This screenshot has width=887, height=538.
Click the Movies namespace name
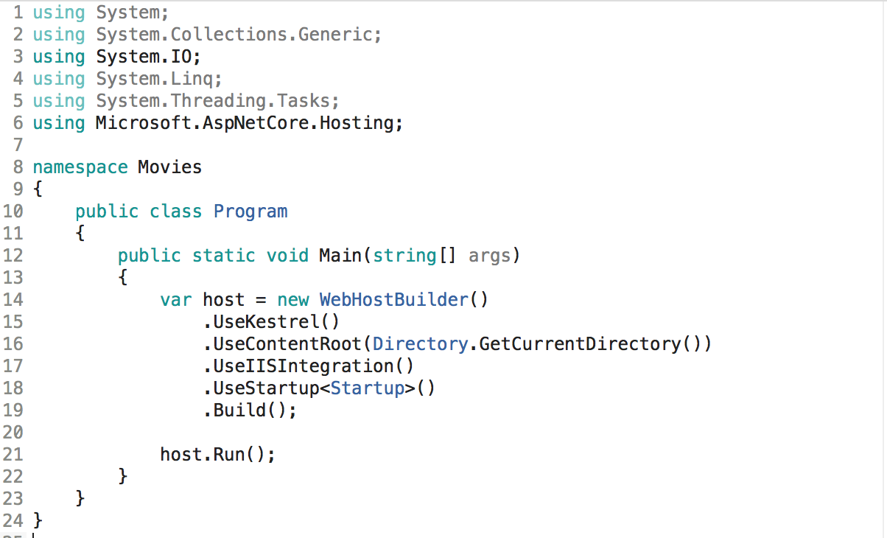169,167
